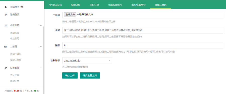226x94 pixels.
Task: Open 支付订单 in the sidebar
Action: pyautogui.click(x=15, y=75)
